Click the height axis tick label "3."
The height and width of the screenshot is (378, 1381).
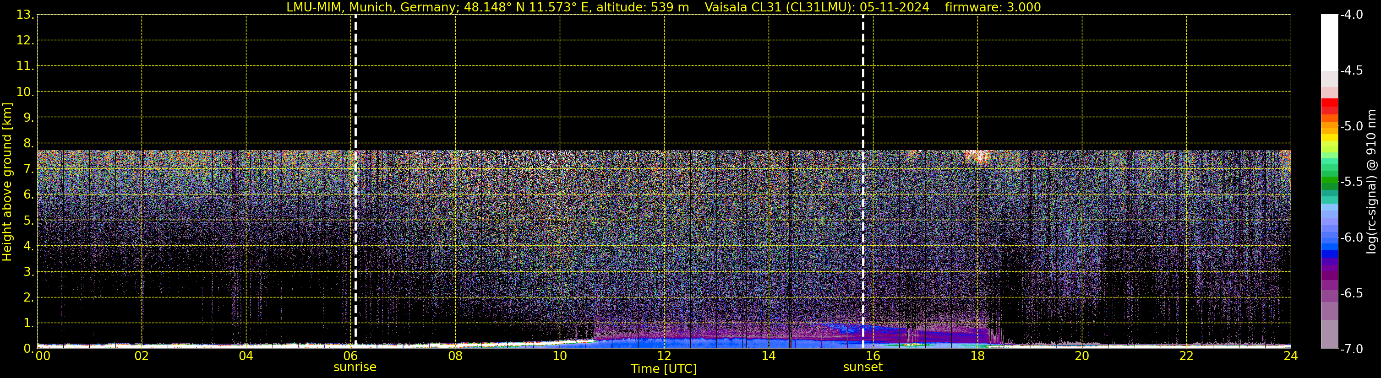click(28, 271)
